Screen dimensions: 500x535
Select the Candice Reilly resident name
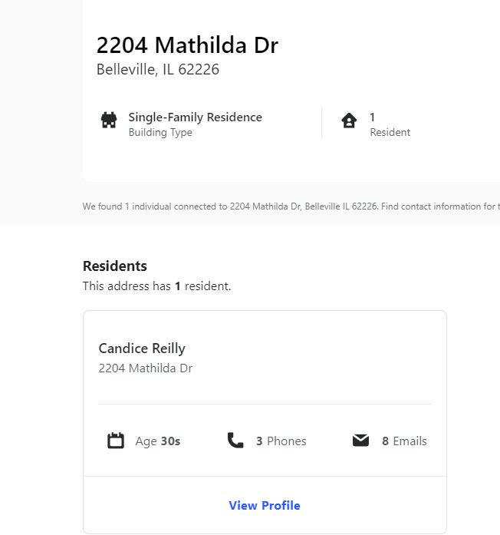pos(142,348)
